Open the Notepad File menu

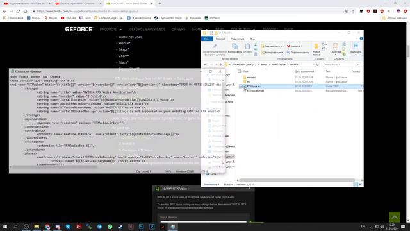coord(13,77)
